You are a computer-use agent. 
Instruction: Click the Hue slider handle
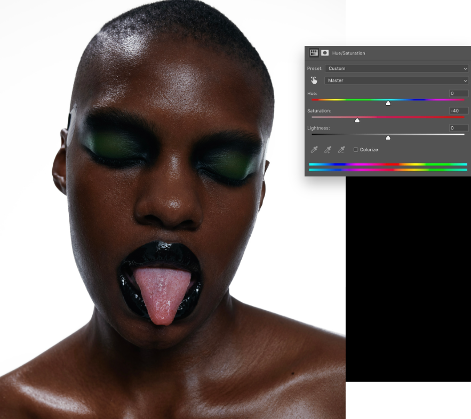click(388, 103)
